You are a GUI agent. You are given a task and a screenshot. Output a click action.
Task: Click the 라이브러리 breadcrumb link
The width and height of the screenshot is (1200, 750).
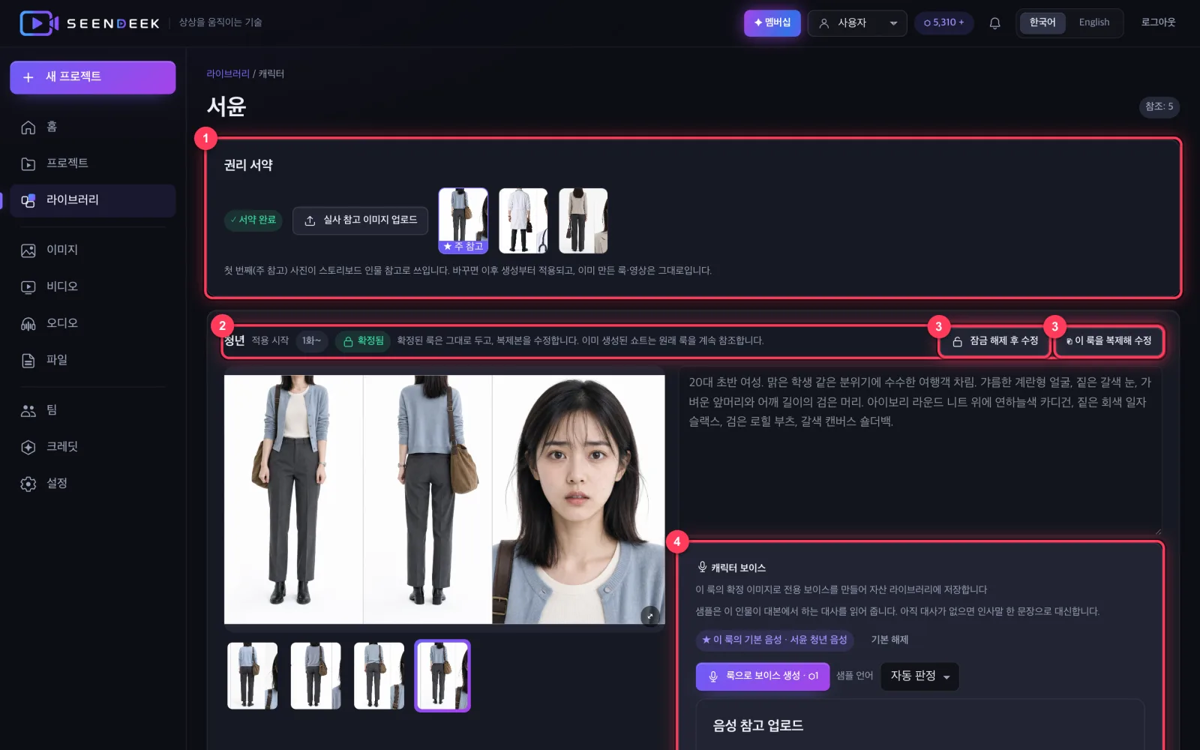pyautogui.click(x=228, y=73)
